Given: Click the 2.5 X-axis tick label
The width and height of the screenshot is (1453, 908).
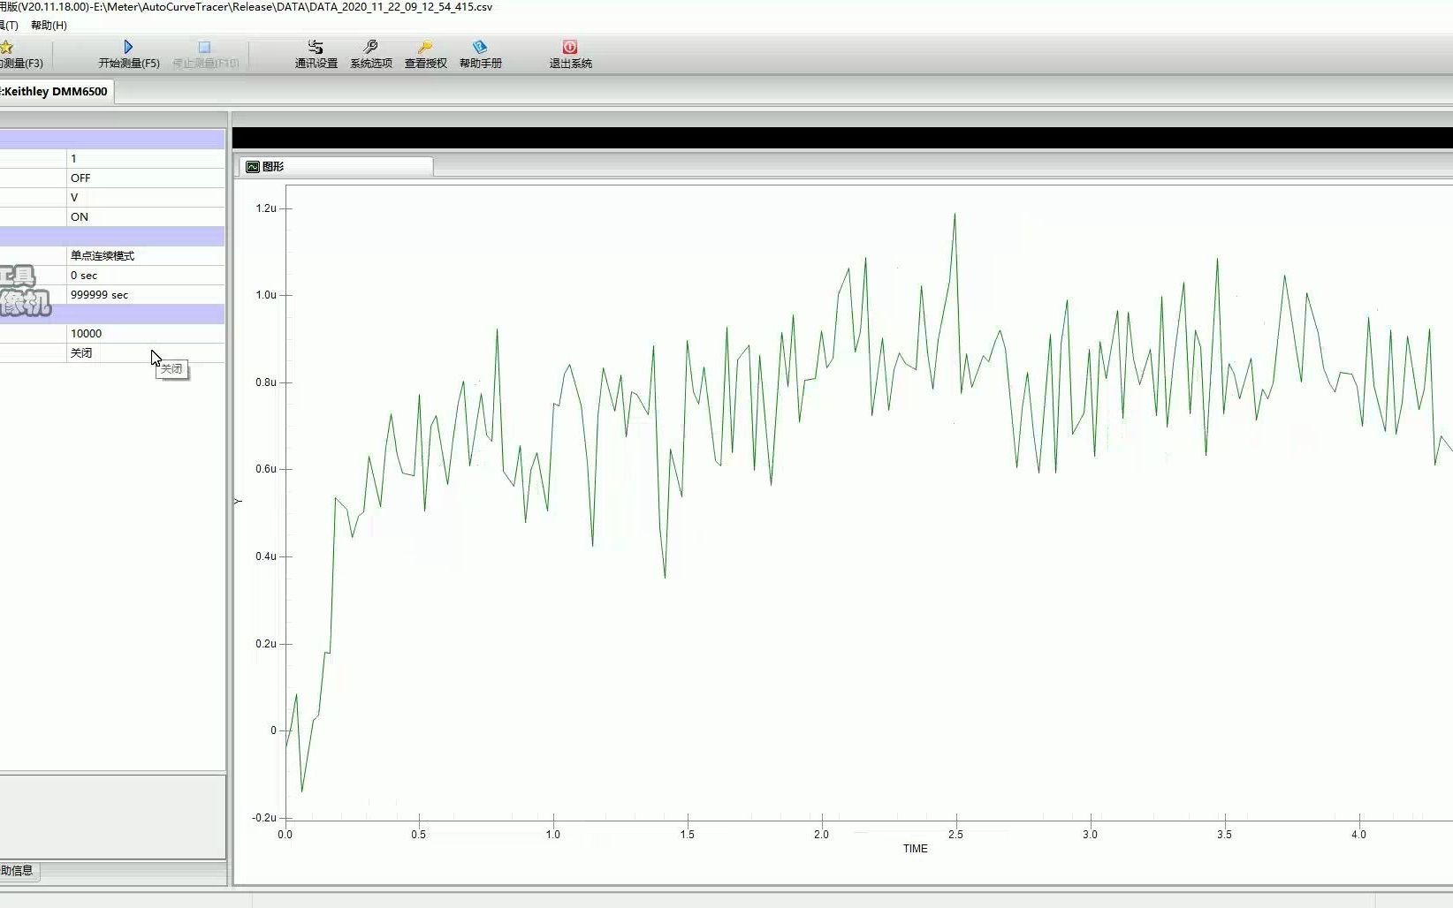Looking at the screenshot, I should click(955, 835).
